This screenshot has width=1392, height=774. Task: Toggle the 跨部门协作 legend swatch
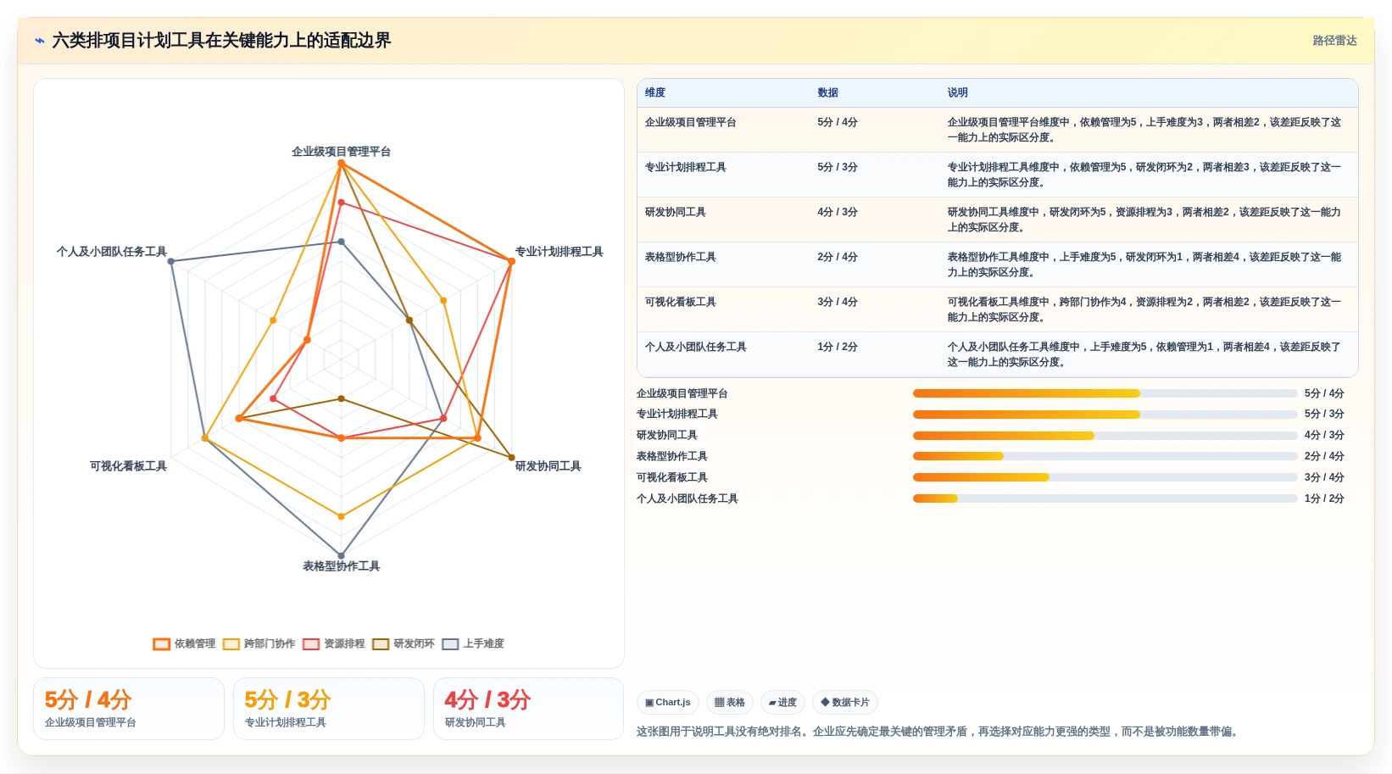point(231,644)
